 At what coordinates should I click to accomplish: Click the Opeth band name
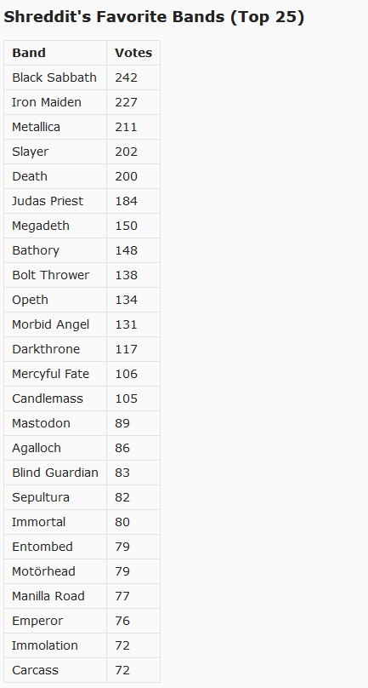[30, 300]
